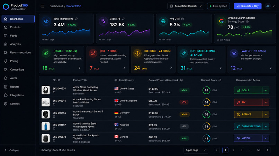The image size is (279, 156).
Task: Click the Dashboard breadcrumb link
Action: [56, 6]
